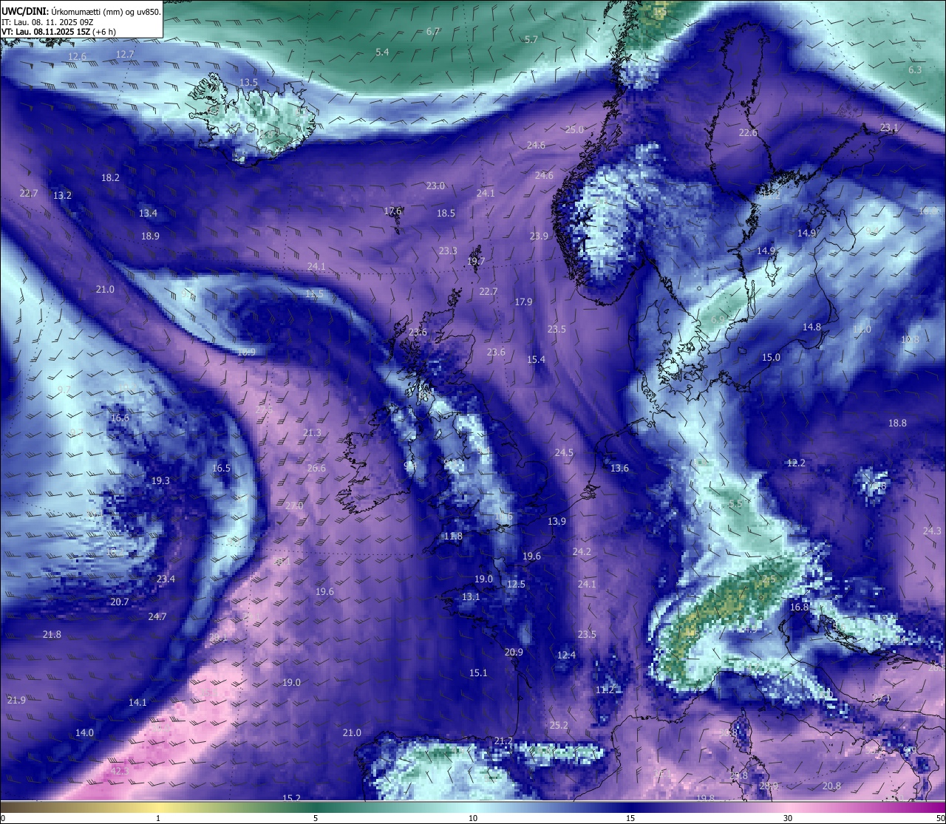The width and height of the screenshot is (946, 824).
Task: Click the 18.8 map value
Action: click(x=897, y=423)
